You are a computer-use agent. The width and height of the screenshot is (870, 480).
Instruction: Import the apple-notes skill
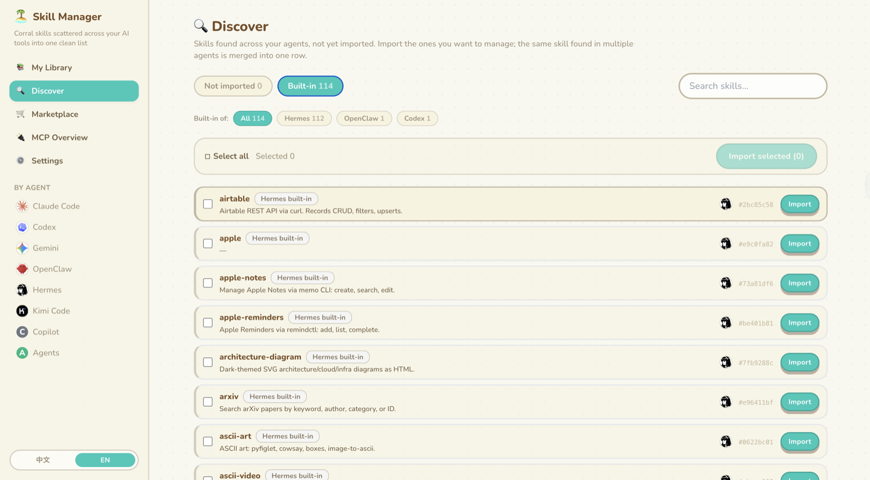click(x=800, y=283)
